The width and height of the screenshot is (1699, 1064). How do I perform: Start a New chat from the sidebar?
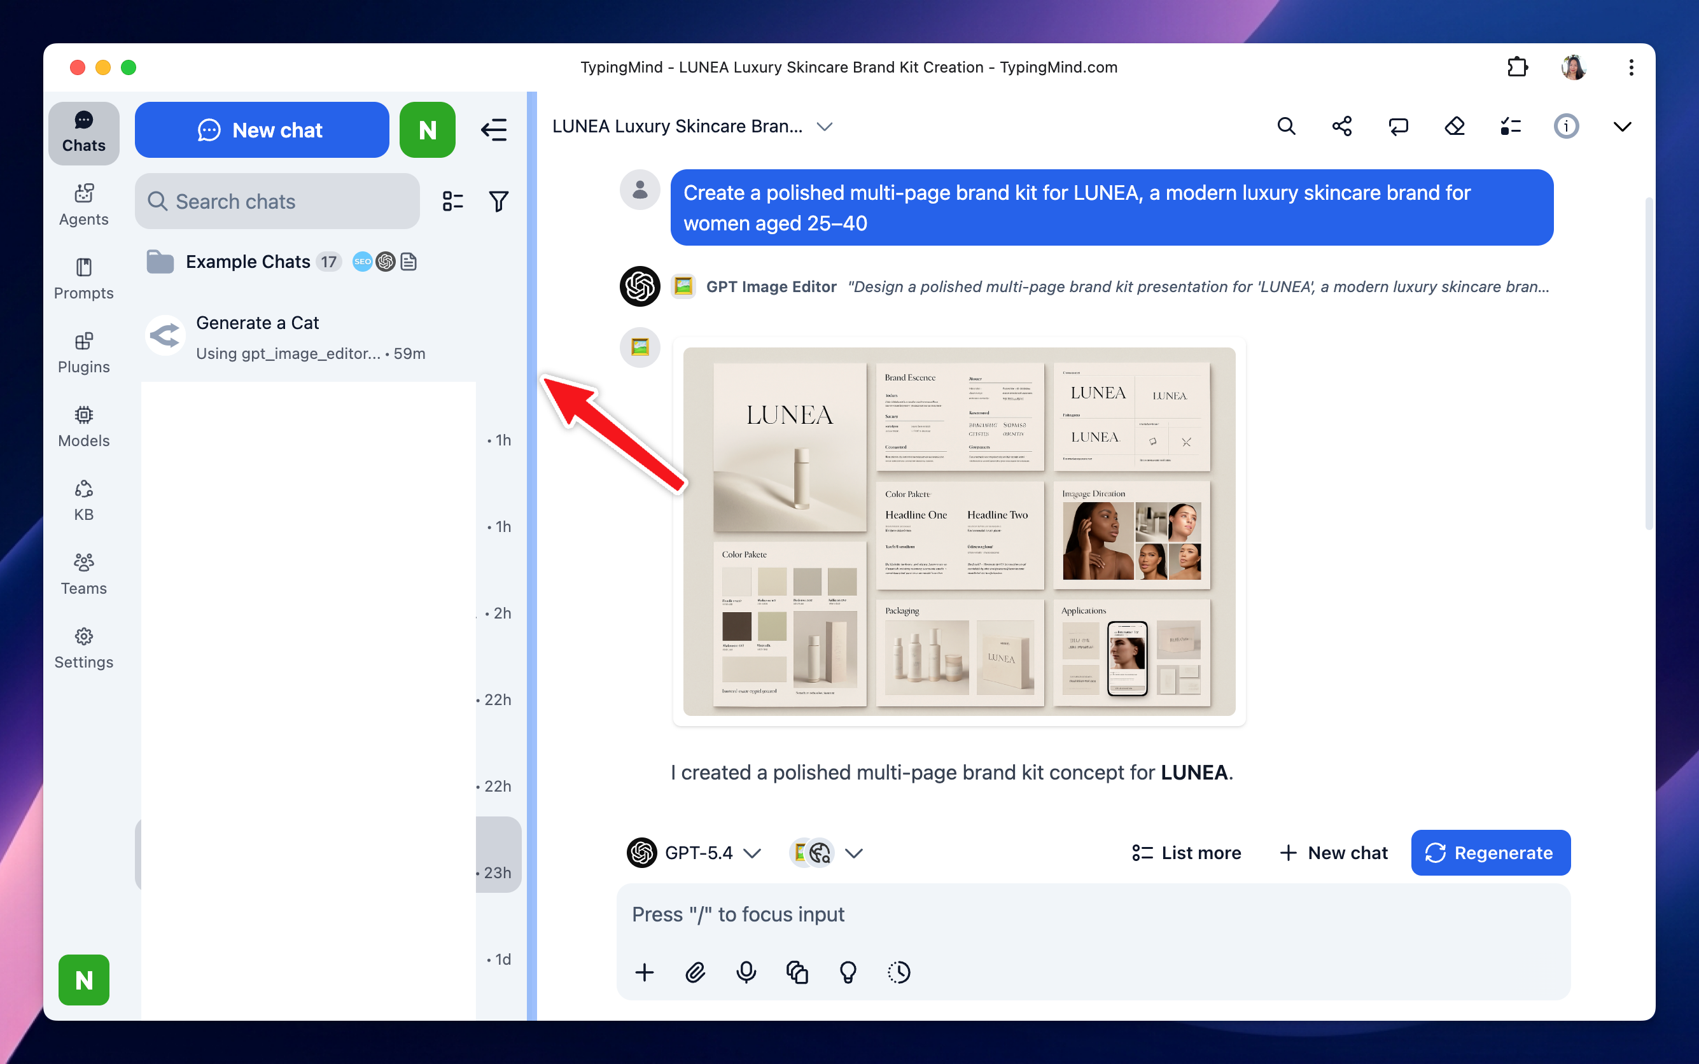262,130
